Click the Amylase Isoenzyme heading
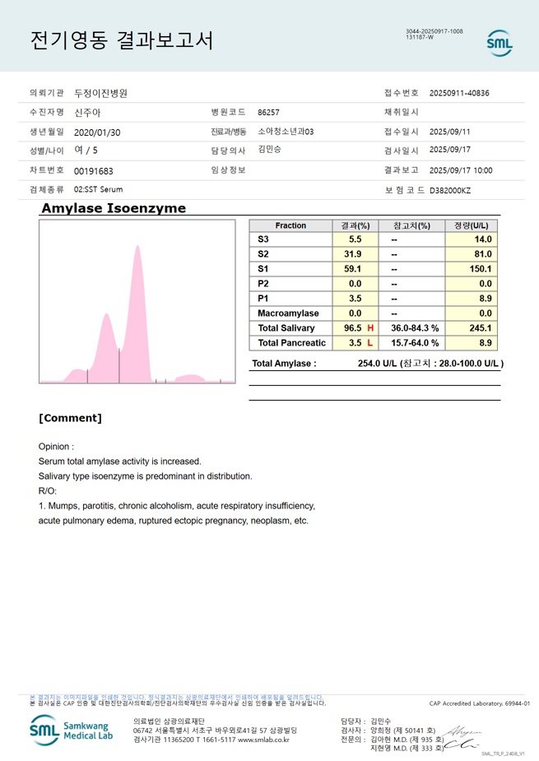This screenshot has height=761, width=539. 114,208
